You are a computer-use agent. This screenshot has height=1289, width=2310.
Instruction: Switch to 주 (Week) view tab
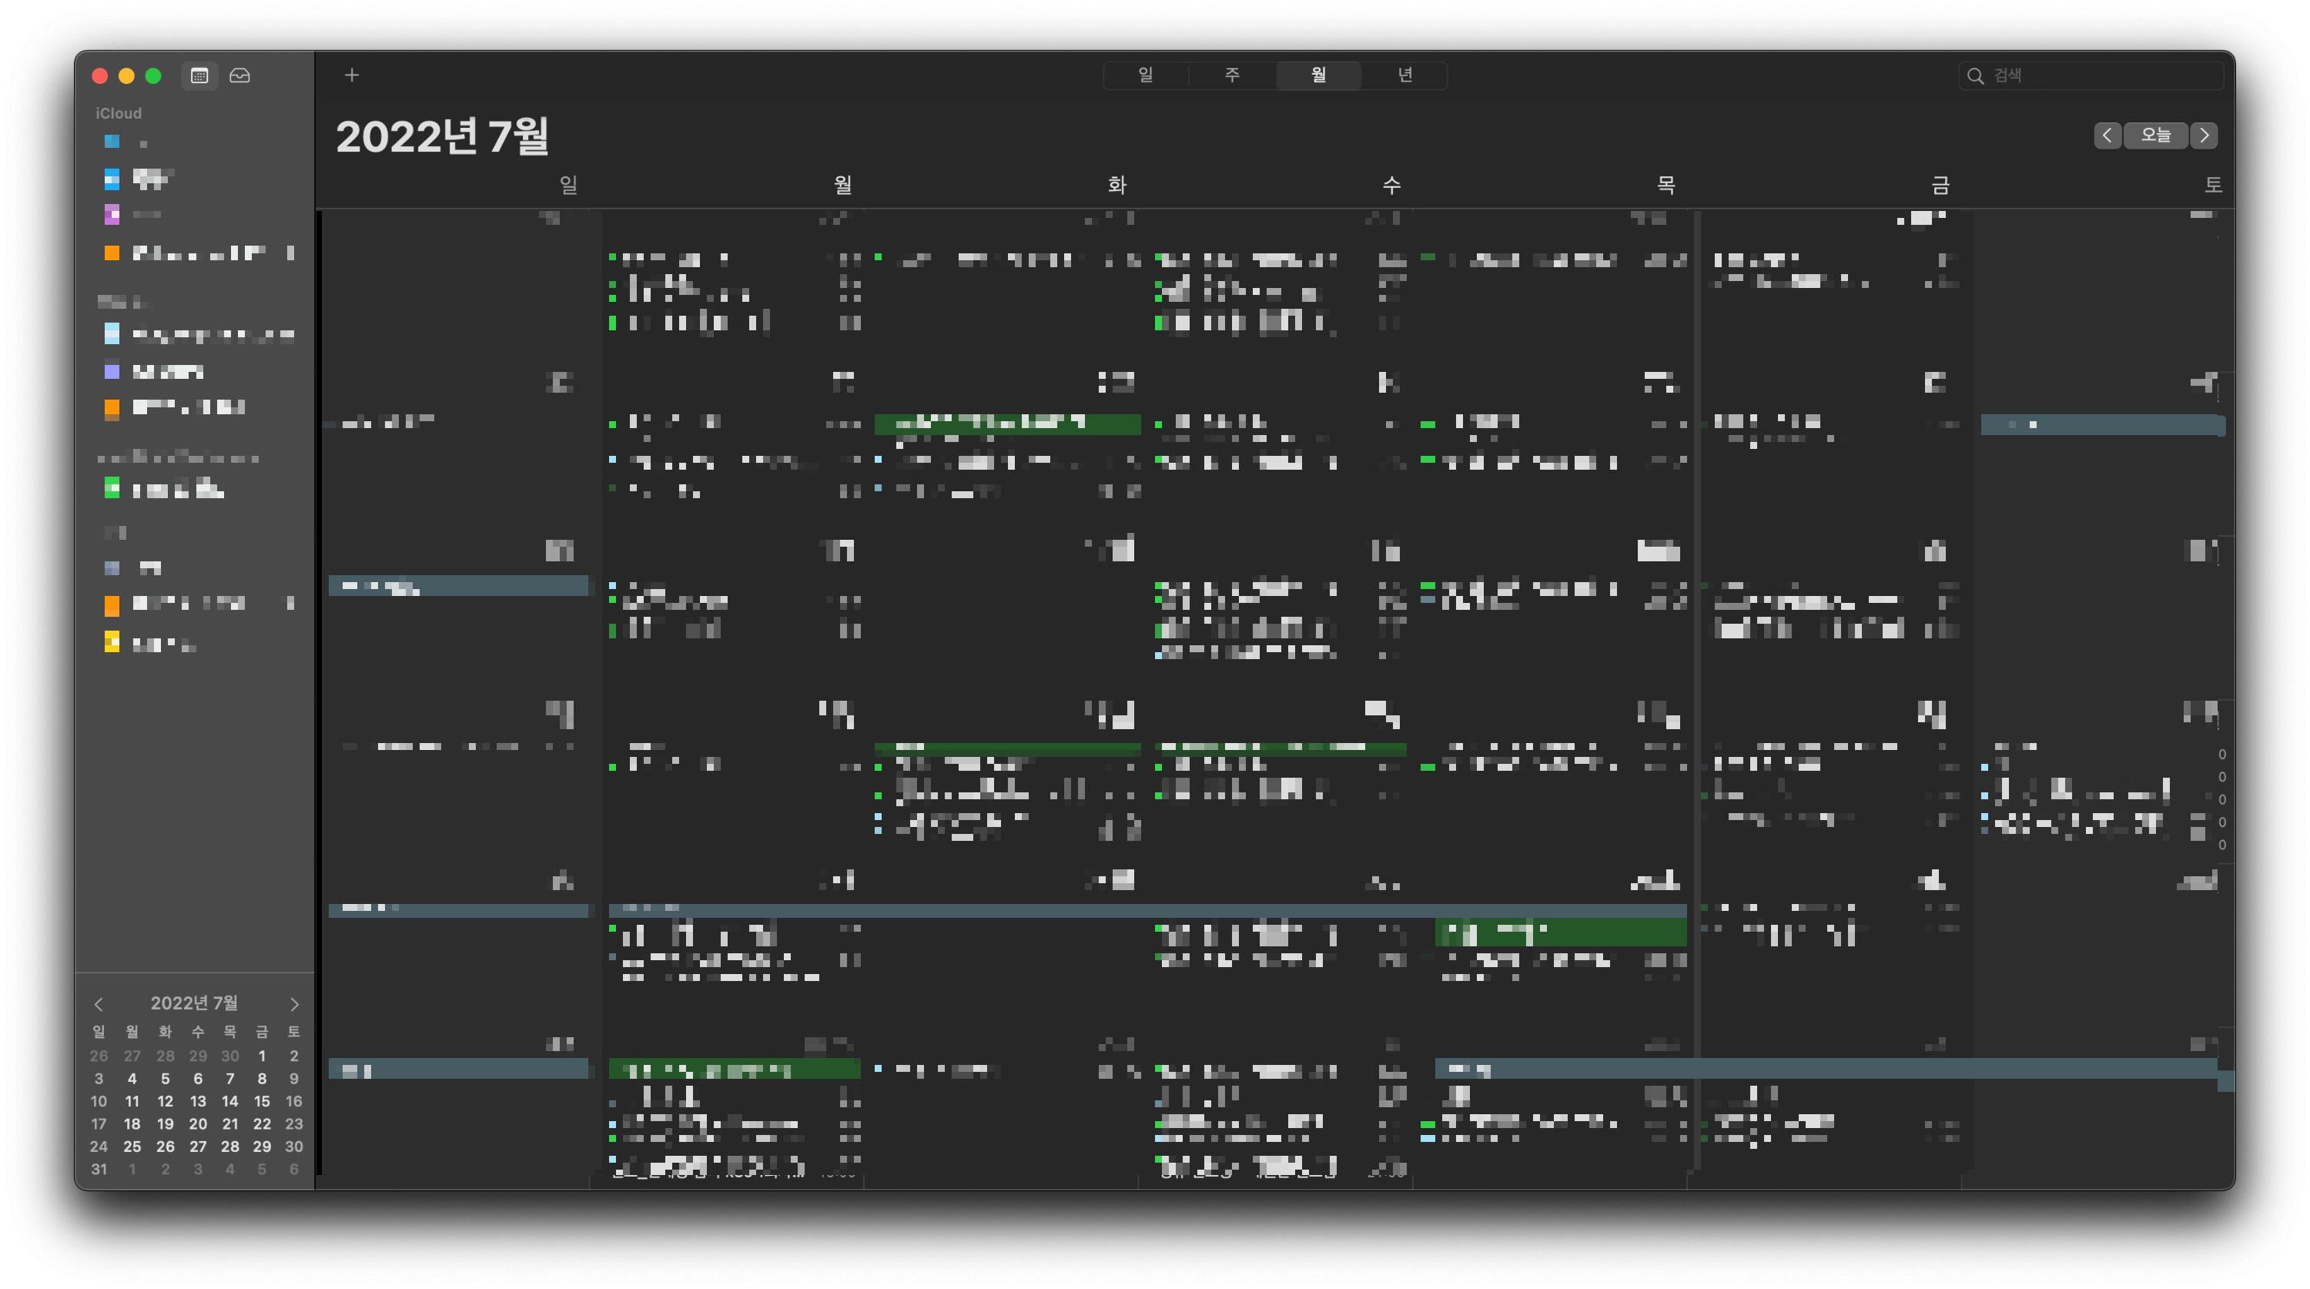point(1232,75)
